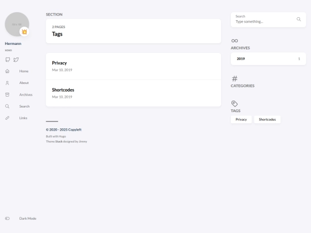Screen dimensions: 311x233
Task: Follow the Stack theme link in footer
Action: (59, 142)
